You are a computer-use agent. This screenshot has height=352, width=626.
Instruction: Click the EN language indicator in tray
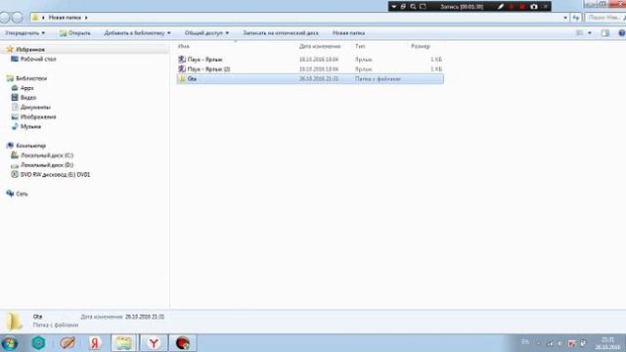coord(525,342)
